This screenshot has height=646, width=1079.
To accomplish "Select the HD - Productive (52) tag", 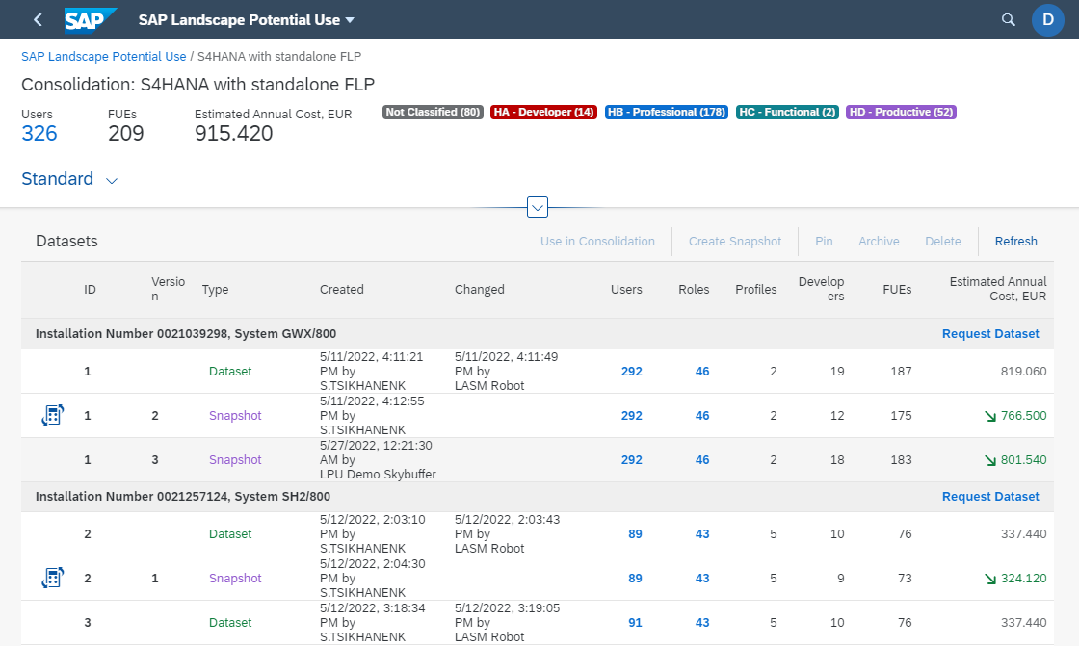I will pos(901,112).
